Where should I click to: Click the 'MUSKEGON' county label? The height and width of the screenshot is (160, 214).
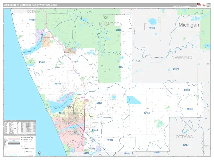tap(111, 24)
